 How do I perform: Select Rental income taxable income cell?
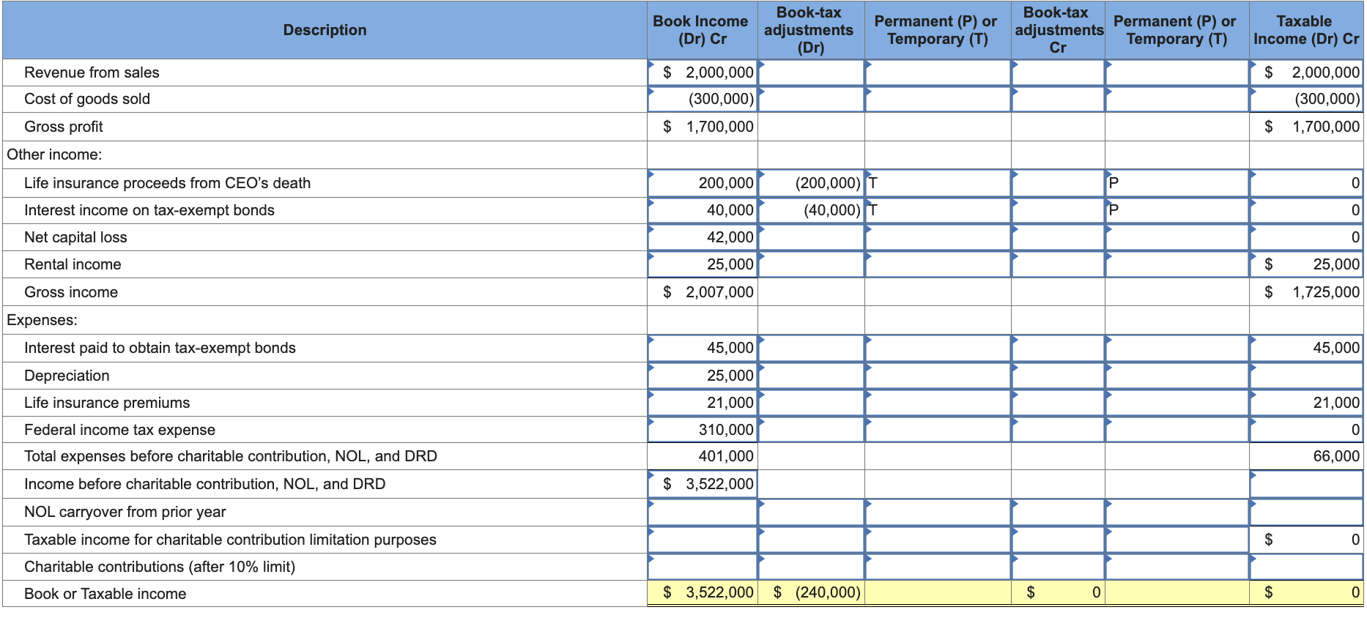click(1306, 264)
